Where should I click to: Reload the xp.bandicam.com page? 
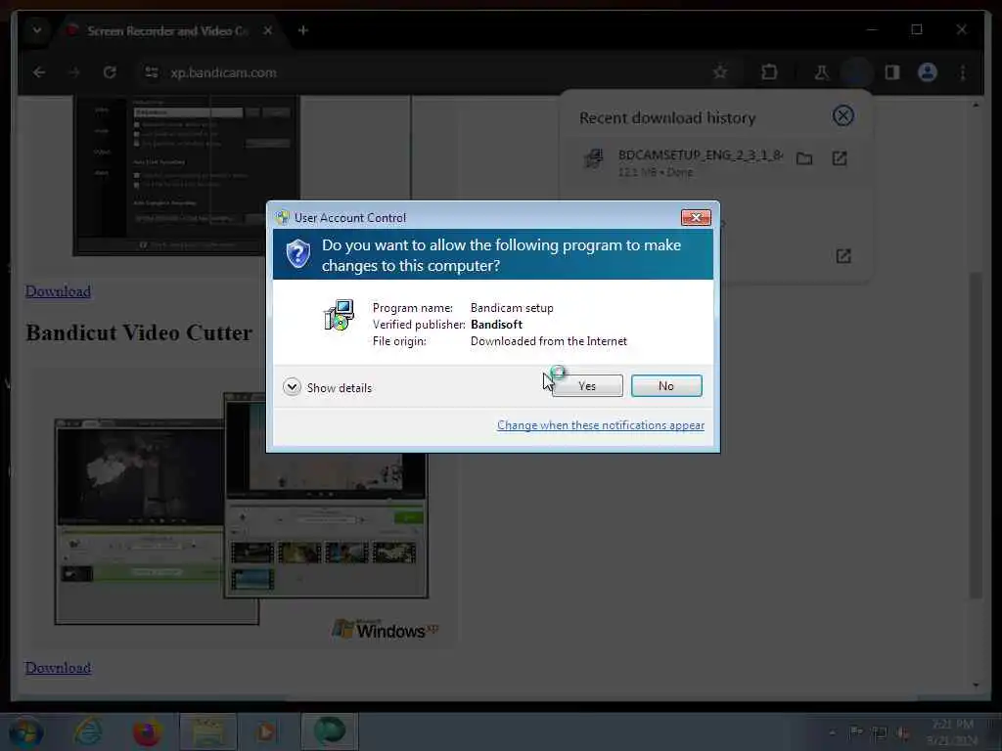coord(110,72)
